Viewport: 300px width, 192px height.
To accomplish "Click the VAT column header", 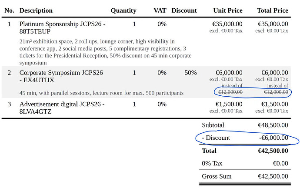I will [x=160, y=10].
